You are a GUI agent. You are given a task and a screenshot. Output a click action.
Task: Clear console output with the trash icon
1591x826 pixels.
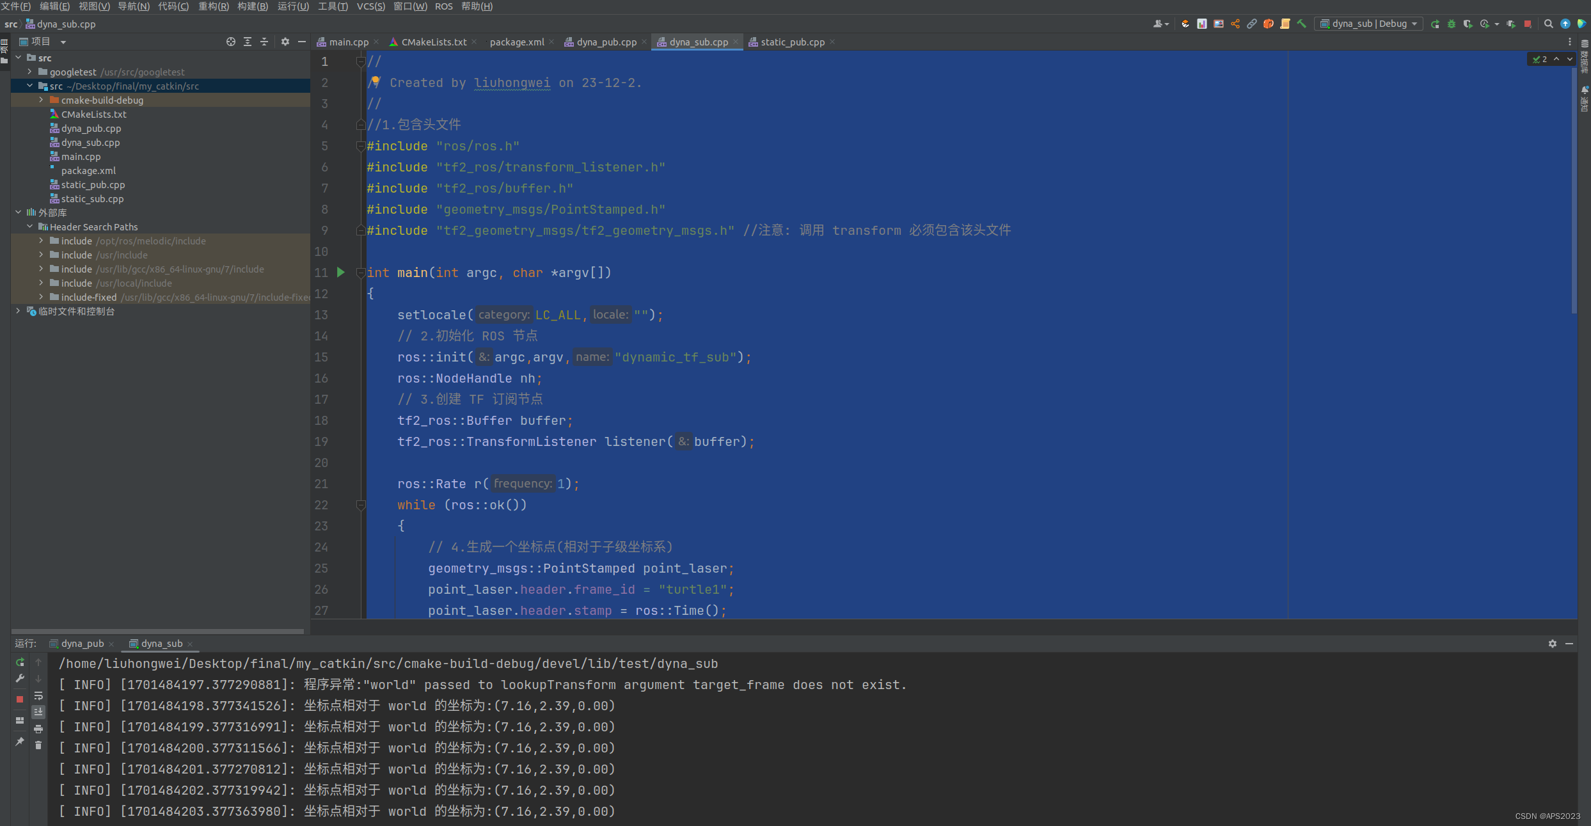point(38,745)
